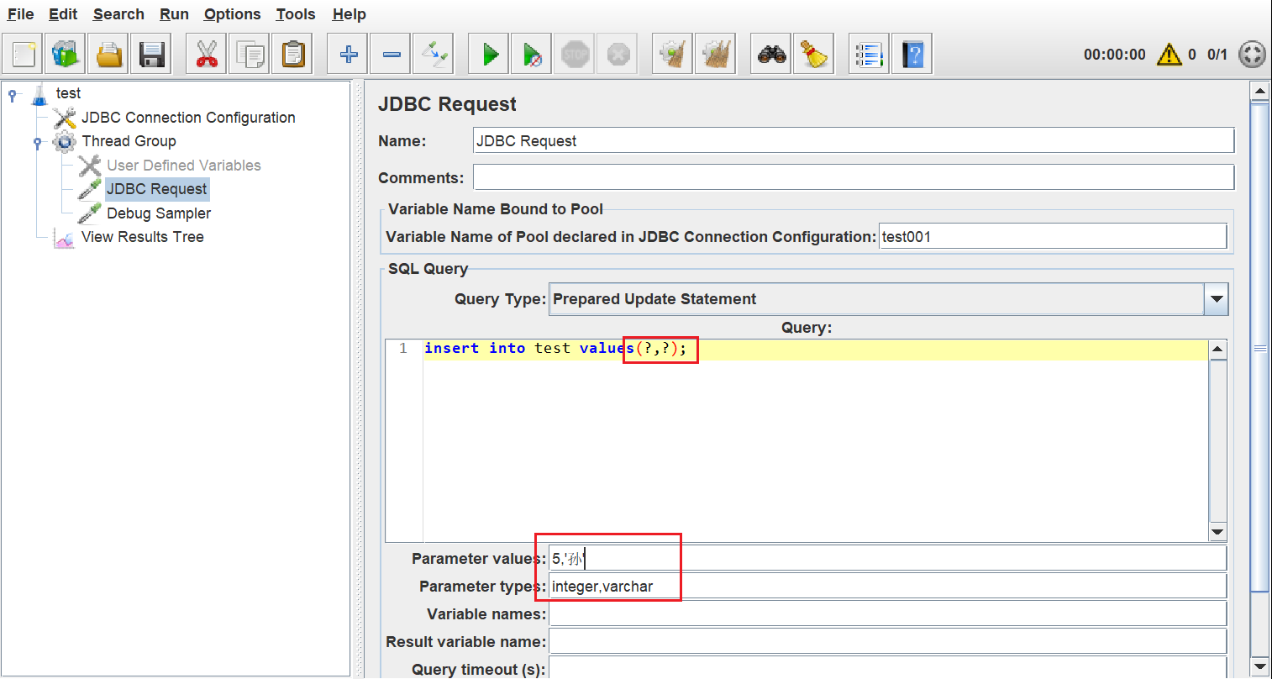The image size is (1272, 679).
Task: Click the pool variable name field
Action: (x=1053, y=236)
